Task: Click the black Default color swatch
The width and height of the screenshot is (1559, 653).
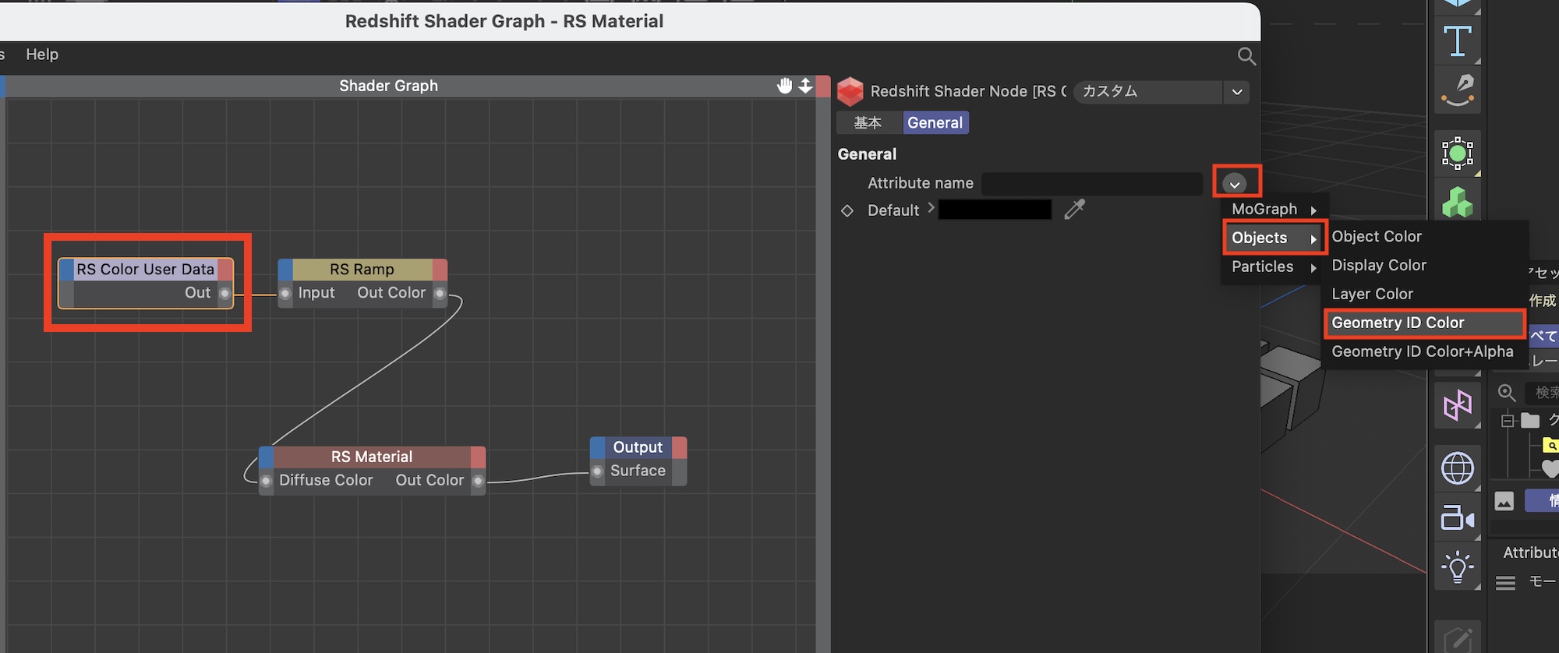Action: point(995,210)
